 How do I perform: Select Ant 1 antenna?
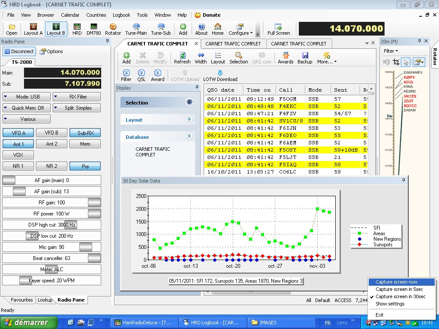[18, 144]
